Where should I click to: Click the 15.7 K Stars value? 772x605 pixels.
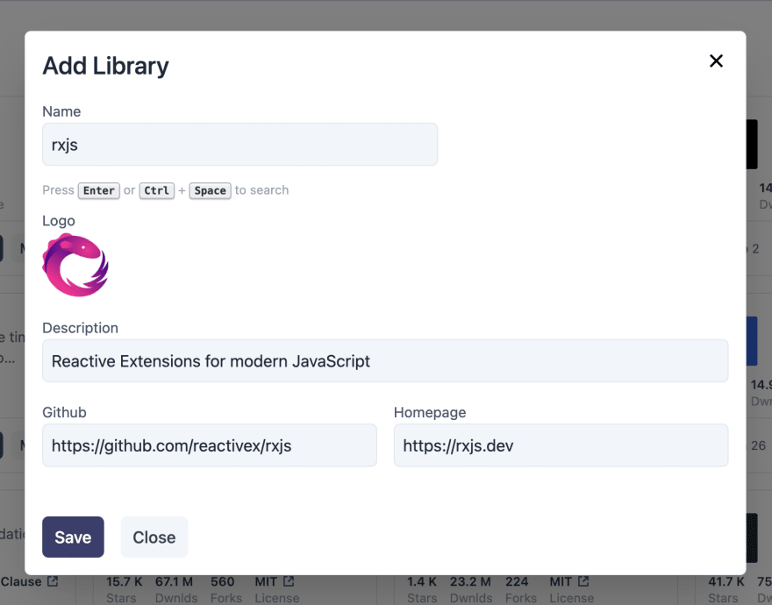pos(124,582)
